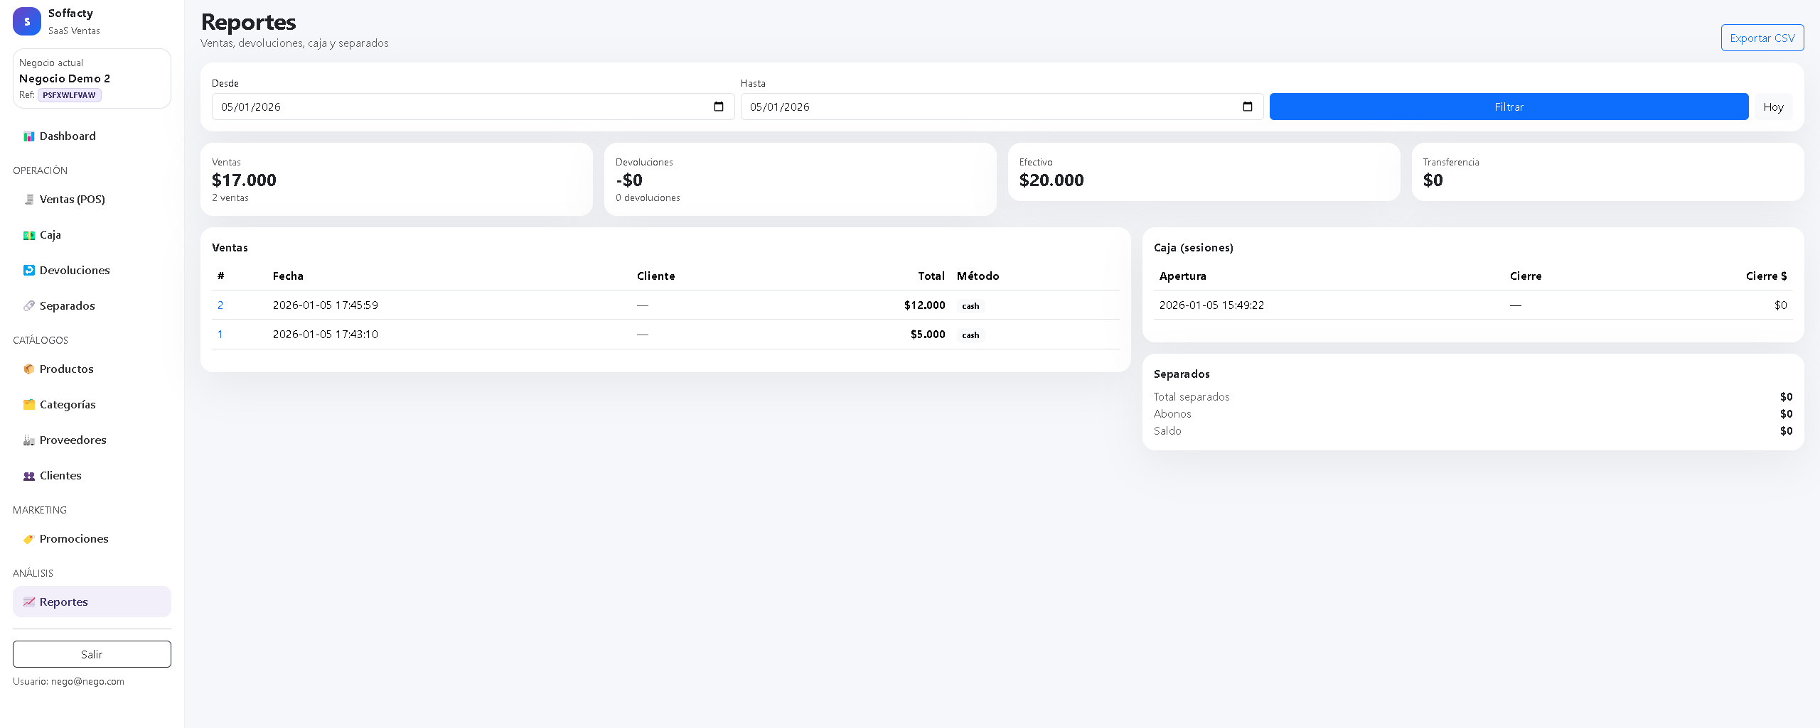Click the Desde date input field
1820x728 pixels.
(455, 107)
